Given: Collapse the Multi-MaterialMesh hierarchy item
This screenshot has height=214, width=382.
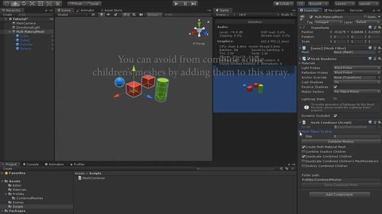Looking at the screenshot, I should click(10, 32).
